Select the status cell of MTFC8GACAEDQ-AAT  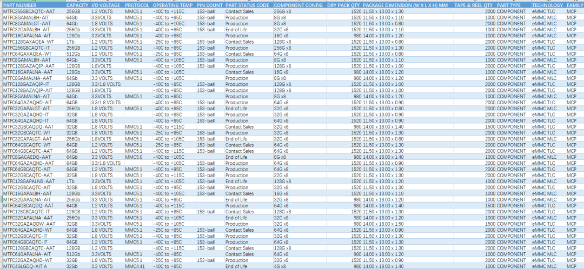tap(248, 157)
